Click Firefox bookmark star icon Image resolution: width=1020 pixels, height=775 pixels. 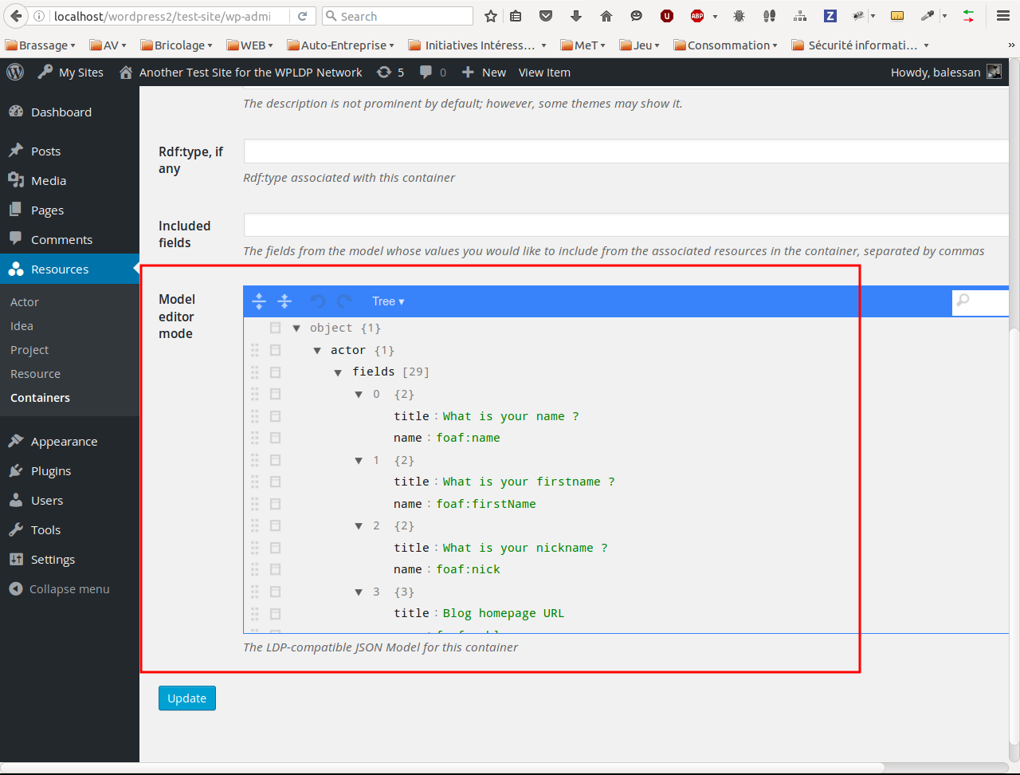(491, 16)
